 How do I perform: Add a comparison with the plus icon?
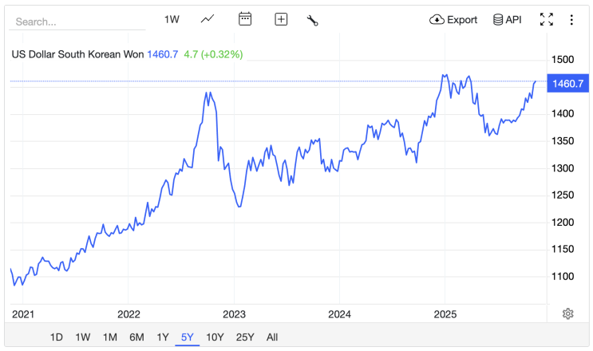[x=281, y=19]
